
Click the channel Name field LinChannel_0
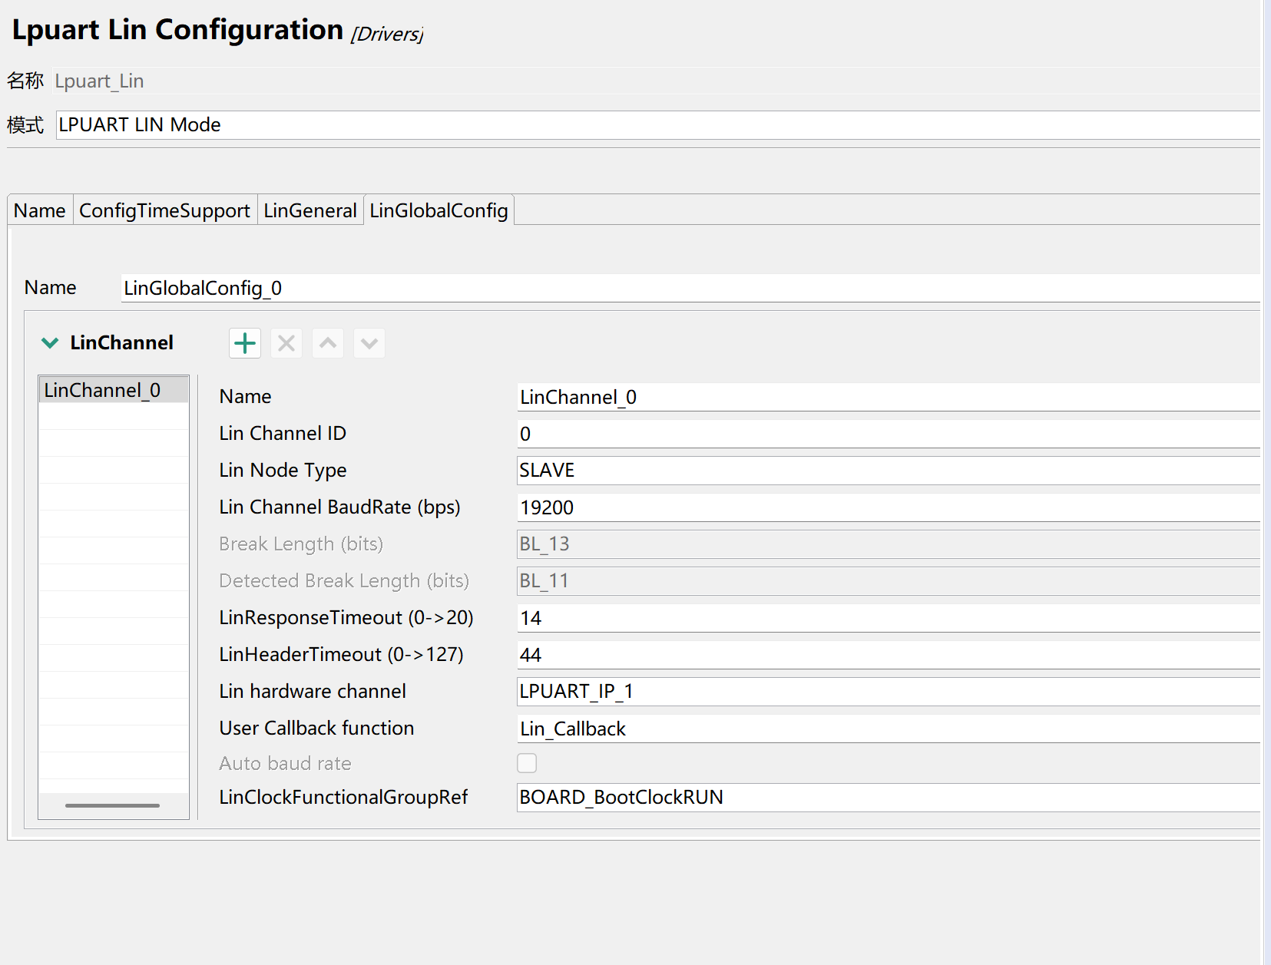point(889,397)
